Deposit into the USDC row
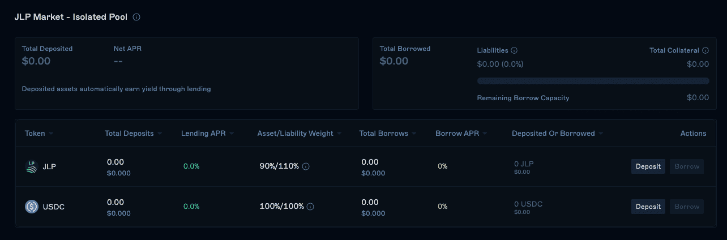This screenshot has width=727, height=240. click(x=648, y=207)
